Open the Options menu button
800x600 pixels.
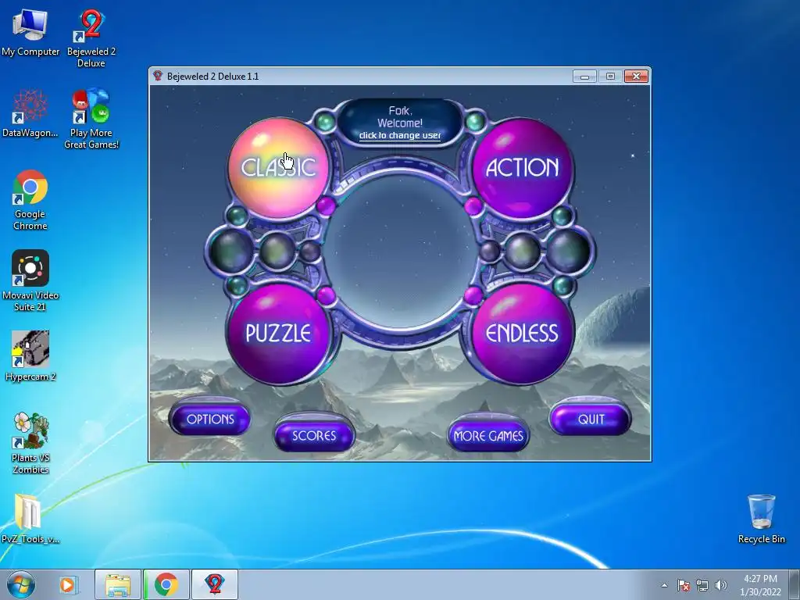pos(210,419)
